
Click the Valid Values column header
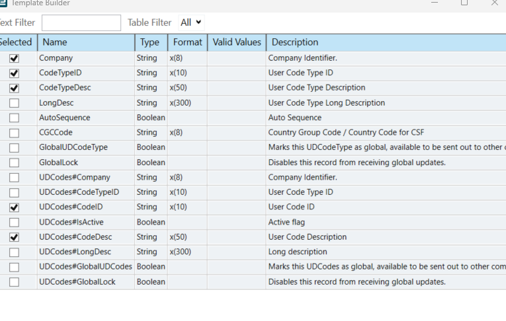(237, 42)
